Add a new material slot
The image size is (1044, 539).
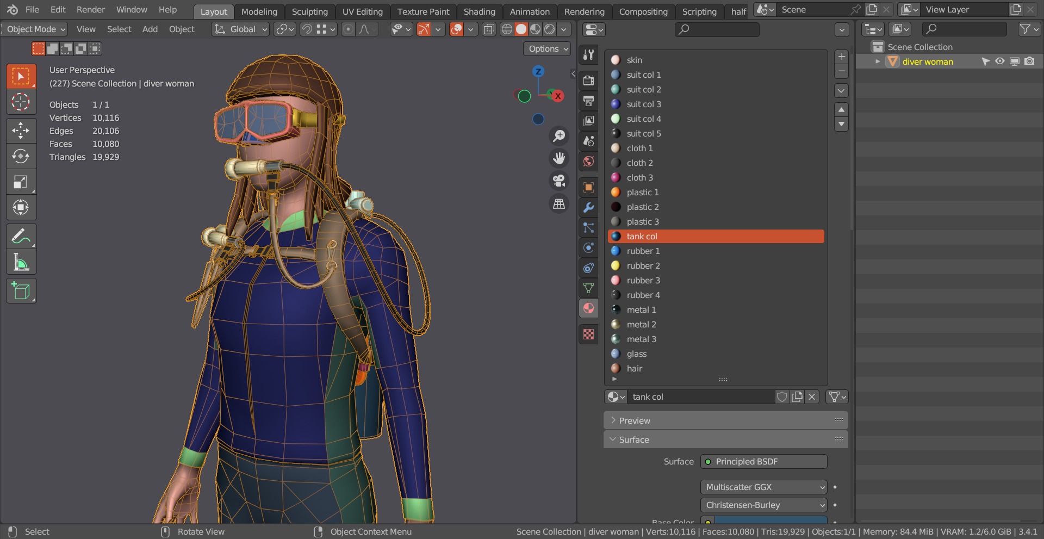point(841,57)
